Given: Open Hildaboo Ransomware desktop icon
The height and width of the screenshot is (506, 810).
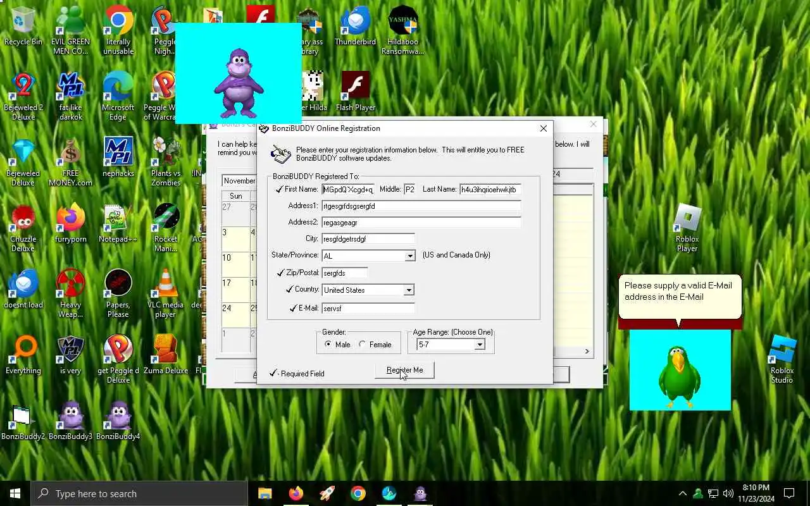Looking at the screenshot, I should point(403,31).
